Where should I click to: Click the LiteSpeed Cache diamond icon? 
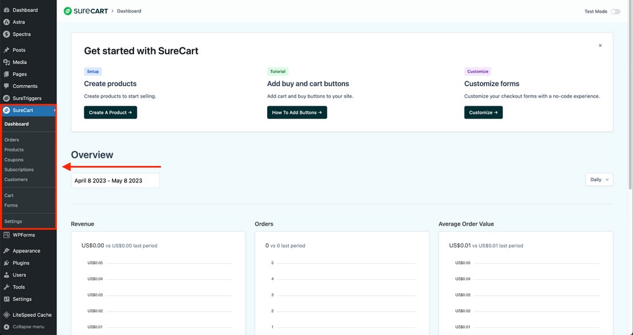coord(6,315)
